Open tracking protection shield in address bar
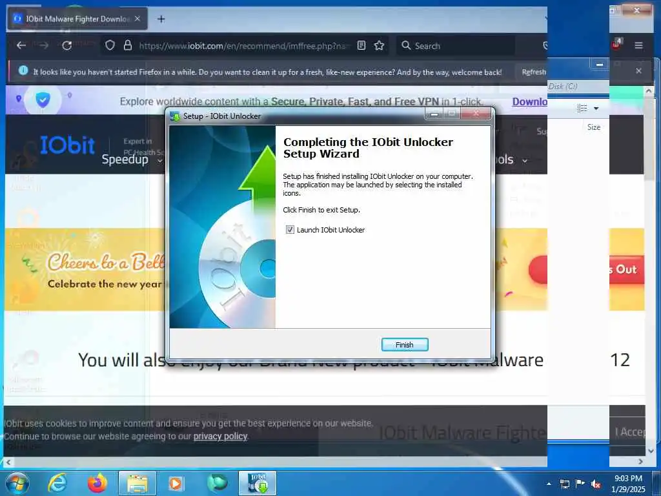 110,46
